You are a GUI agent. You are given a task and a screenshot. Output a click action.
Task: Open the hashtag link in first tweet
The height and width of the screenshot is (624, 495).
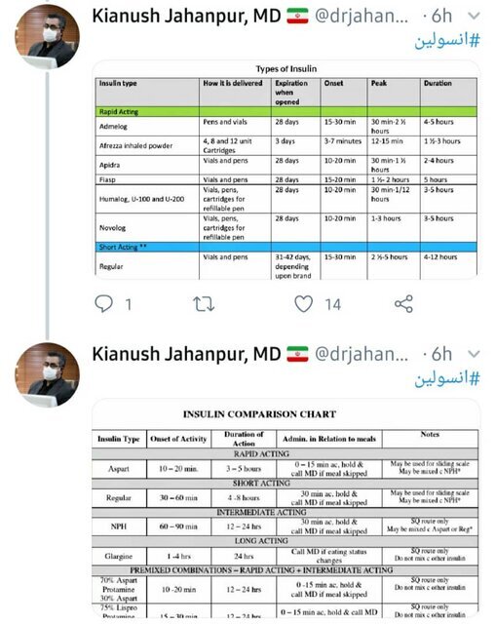447,41
